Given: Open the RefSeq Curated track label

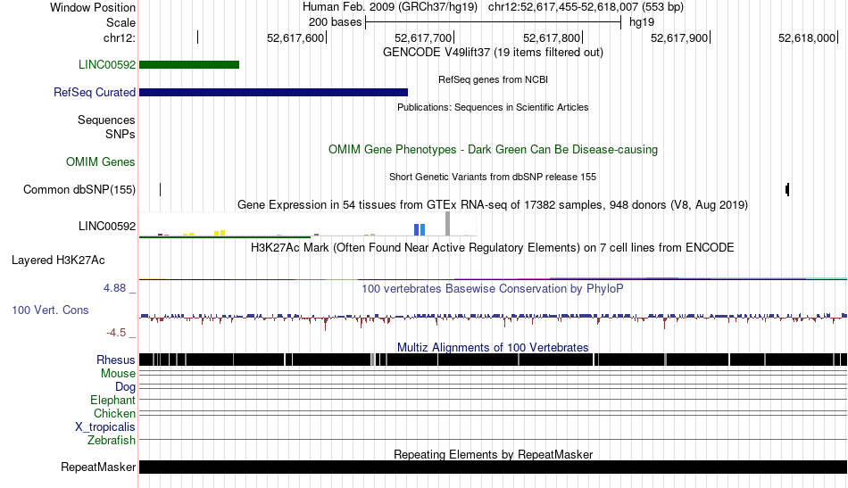Looking at the screenshot, I should (x=95, y=93).
